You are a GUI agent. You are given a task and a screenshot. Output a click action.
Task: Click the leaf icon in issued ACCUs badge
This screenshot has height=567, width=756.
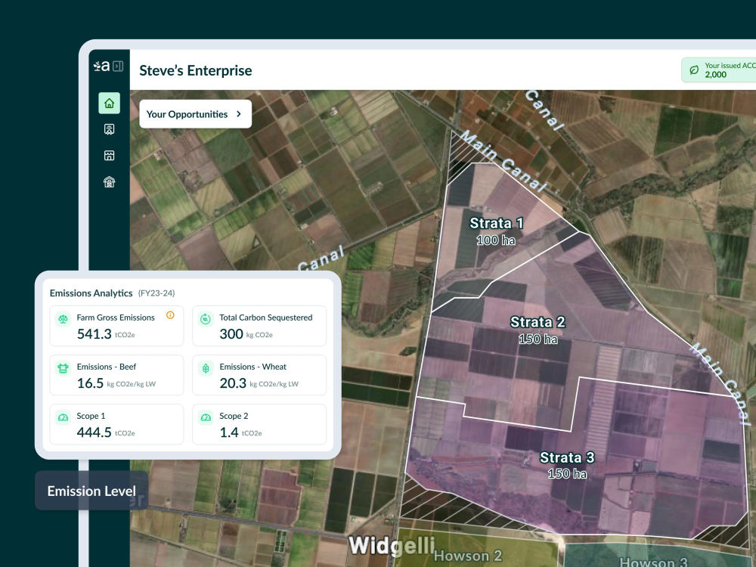pos(694,70)
